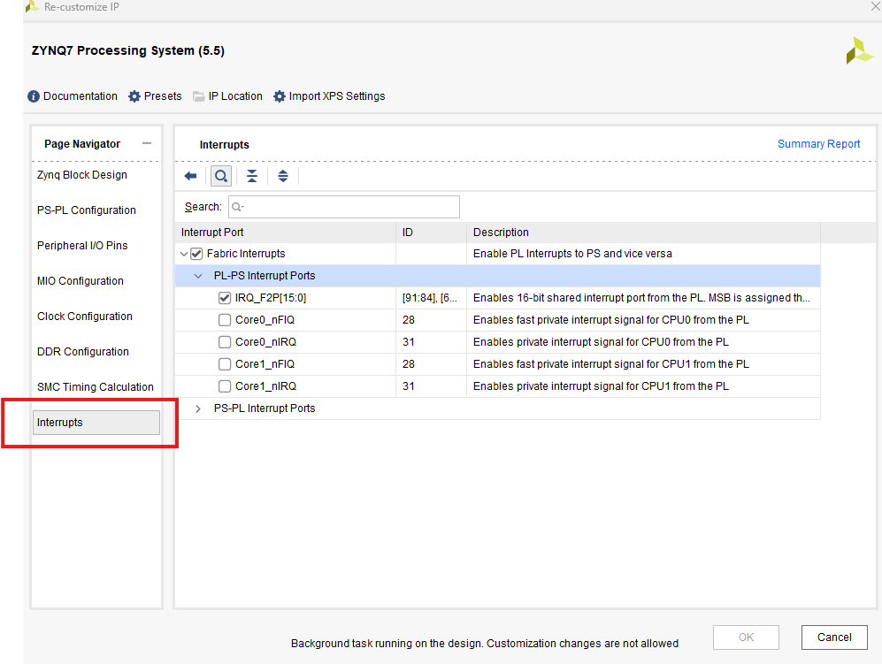Expand the PS-PL Interrupt Ports node
Screen dimensions: 882x664
pos(198,408)
